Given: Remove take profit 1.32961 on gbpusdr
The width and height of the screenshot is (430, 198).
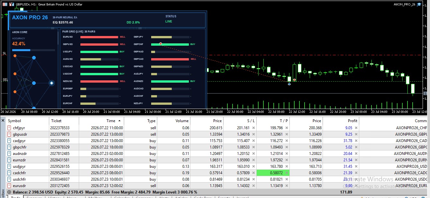Looking at the screenshot, I should point(287,134).
